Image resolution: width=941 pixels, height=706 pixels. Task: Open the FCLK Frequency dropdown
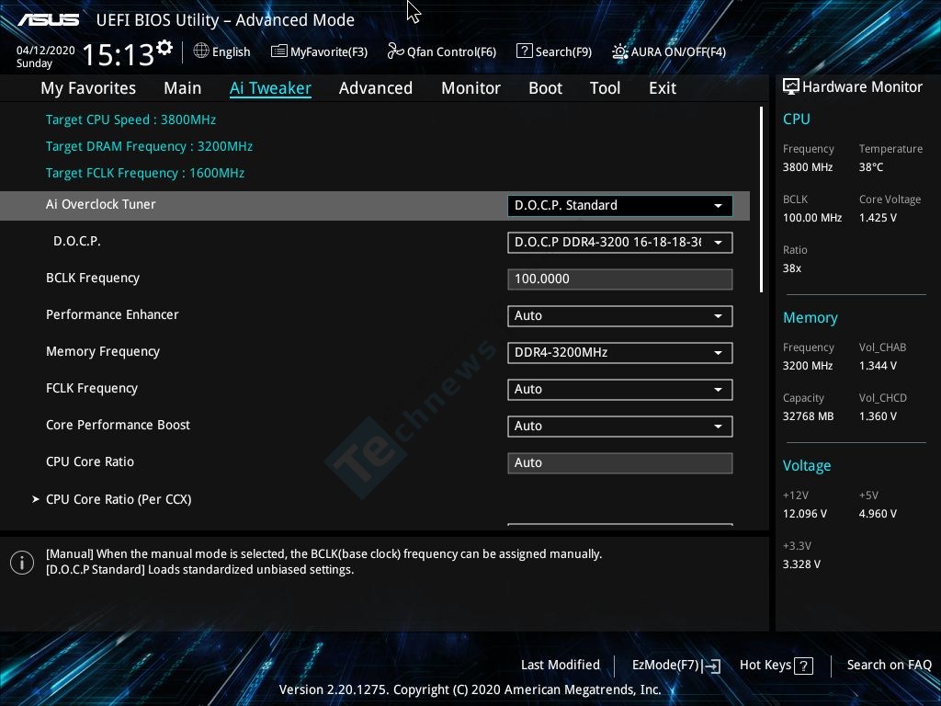click(x=620, y=390)
